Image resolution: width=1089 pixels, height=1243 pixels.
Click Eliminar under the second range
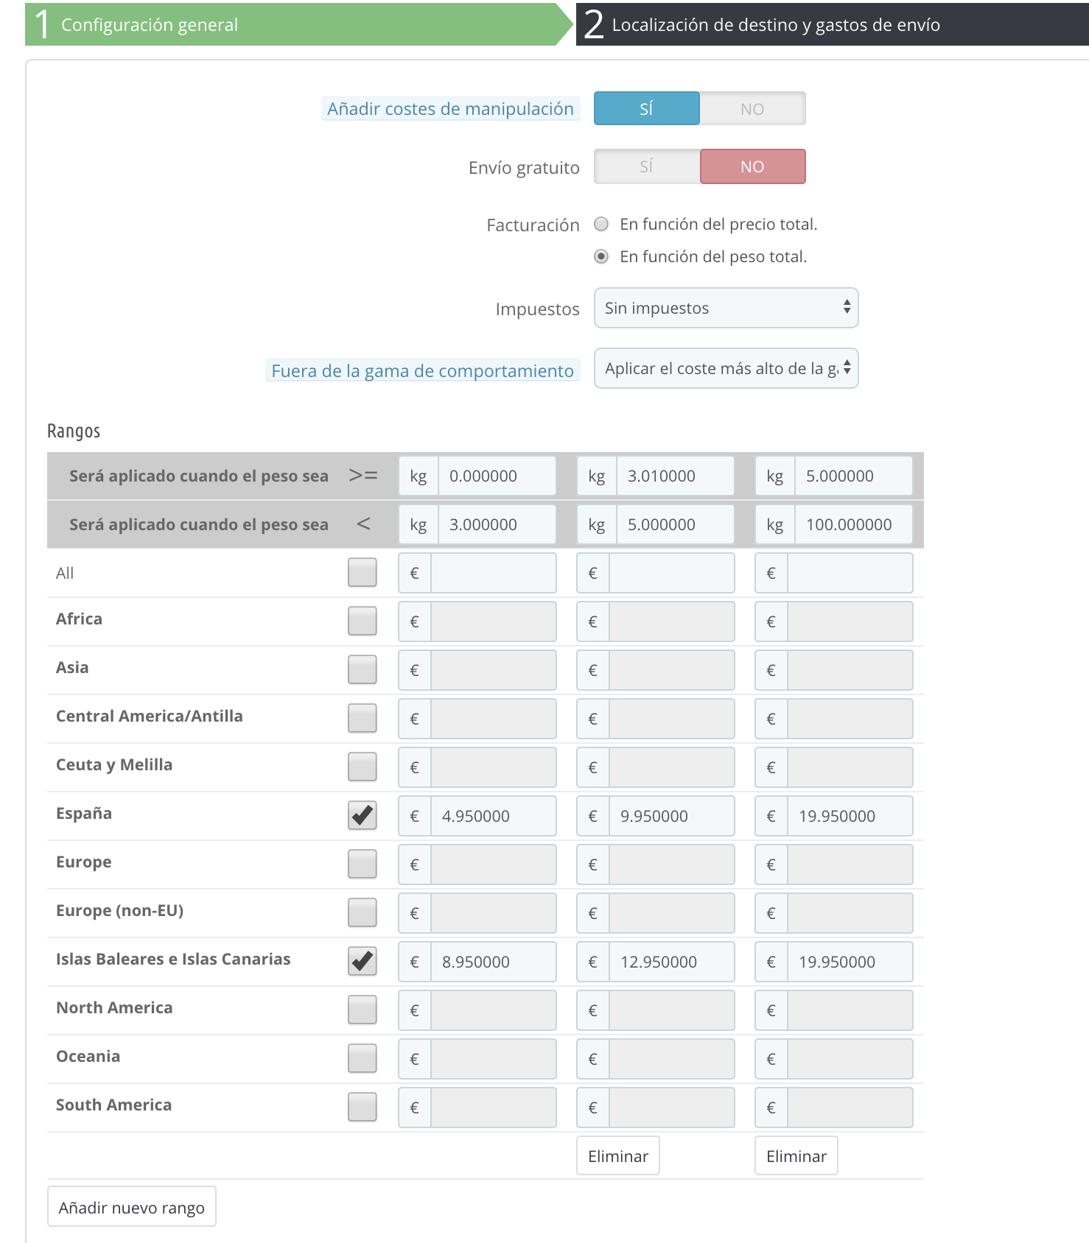[617, 1156]
